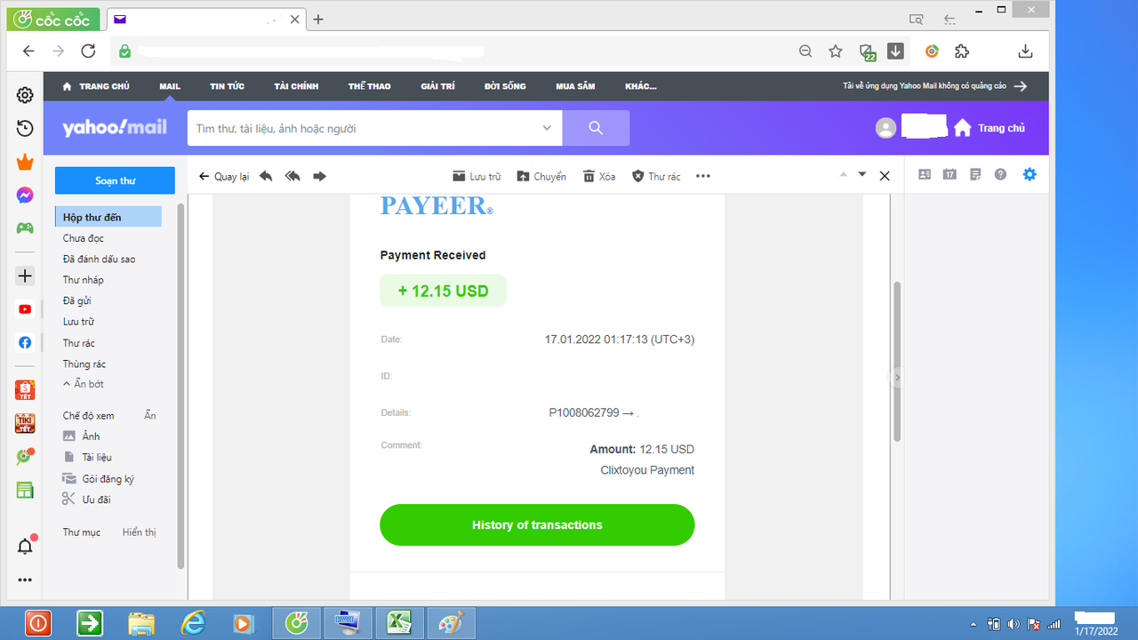Delete the email with Xóa
The width and height of the screenshot is (1138, 640).
tap(599, 176)
